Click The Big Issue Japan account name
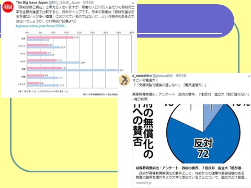Image resolution: width=251 pixels, height=188 pixels. (x=32, y=3)
